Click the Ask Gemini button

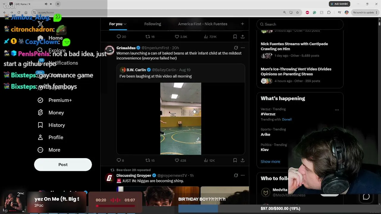coord(339,4)
